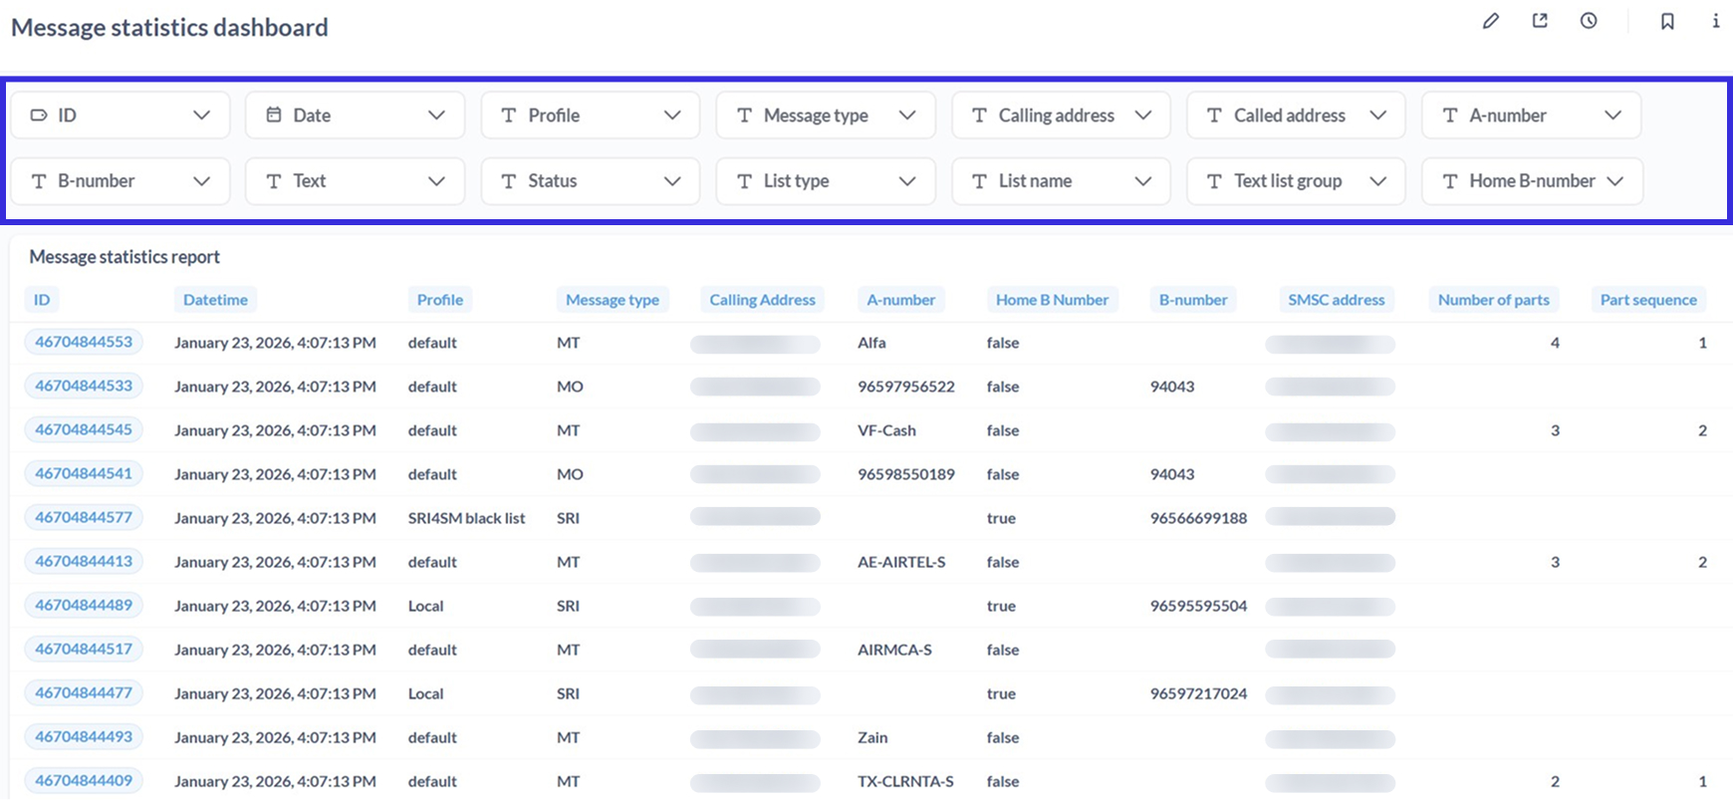Open message ID 46704844413
The image size is (1733, 800).
point(84,561)
